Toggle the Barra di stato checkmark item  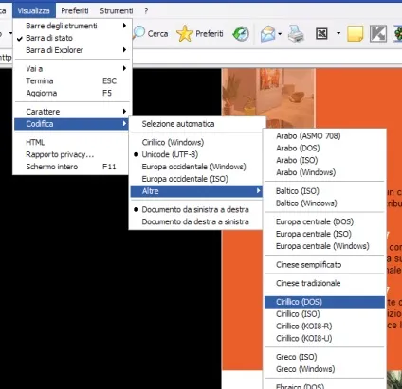(x=72, y=38)
